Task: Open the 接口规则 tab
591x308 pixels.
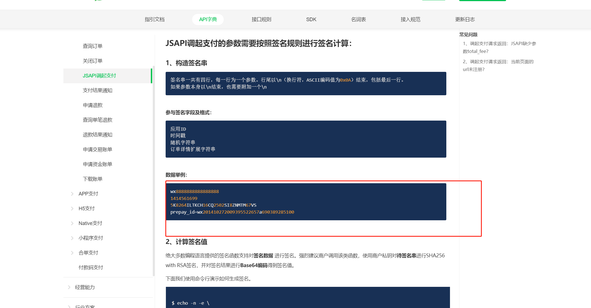Action: 261,19
